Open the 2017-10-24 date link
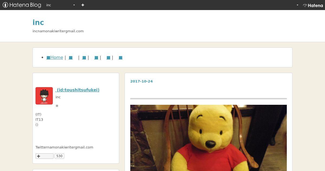 (141, 81)
